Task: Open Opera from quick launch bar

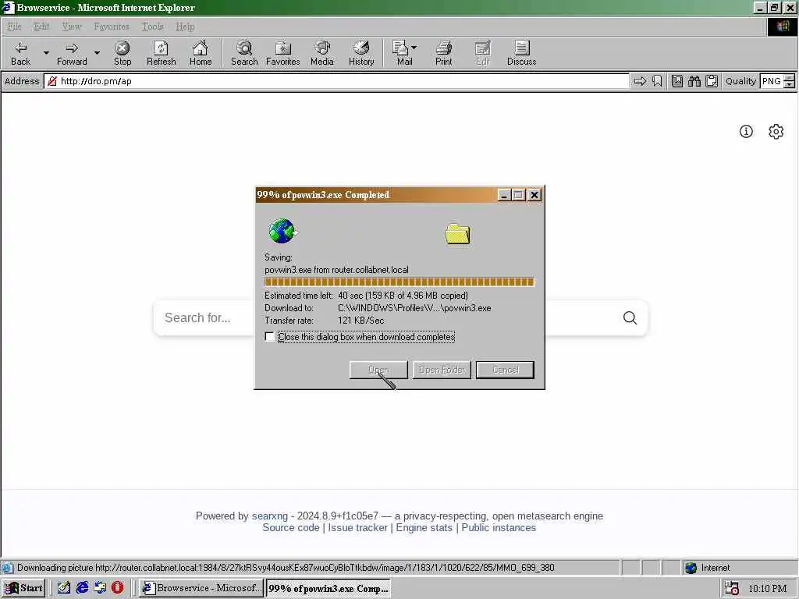Action: tap(117, 588)
